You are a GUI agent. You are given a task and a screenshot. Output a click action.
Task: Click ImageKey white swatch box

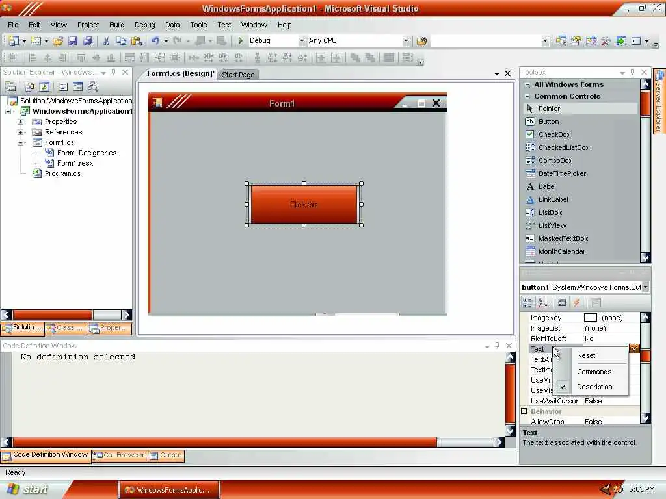(591, 318)
